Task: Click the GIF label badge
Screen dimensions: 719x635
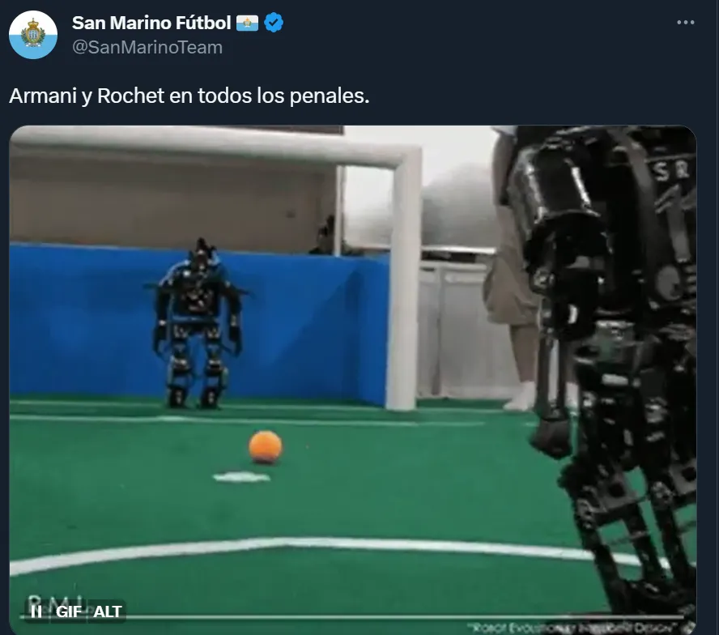Action: click(x=68, y=612)
